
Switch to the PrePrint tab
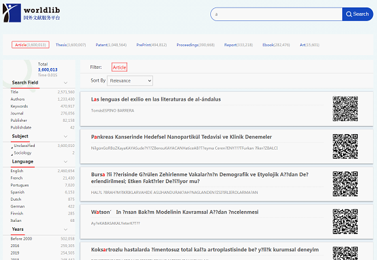click(x=152, y=45)
